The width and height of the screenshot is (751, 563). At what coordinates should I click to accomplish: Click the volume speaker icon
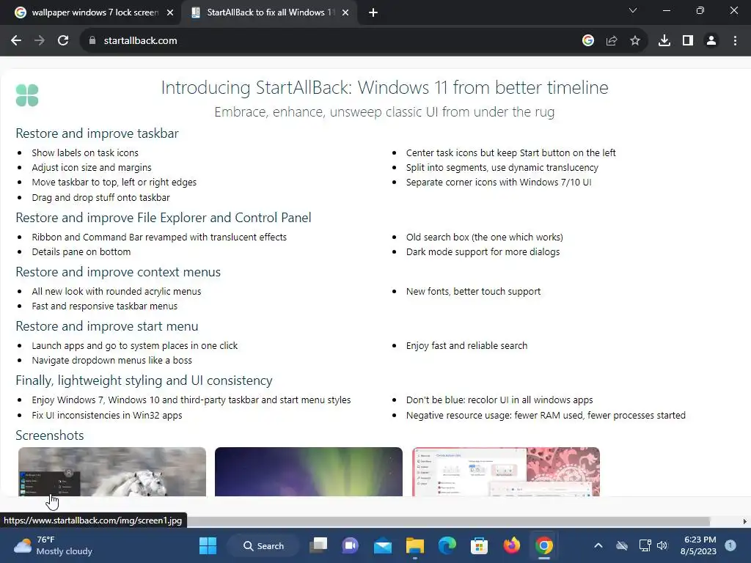tap(662, 545)
